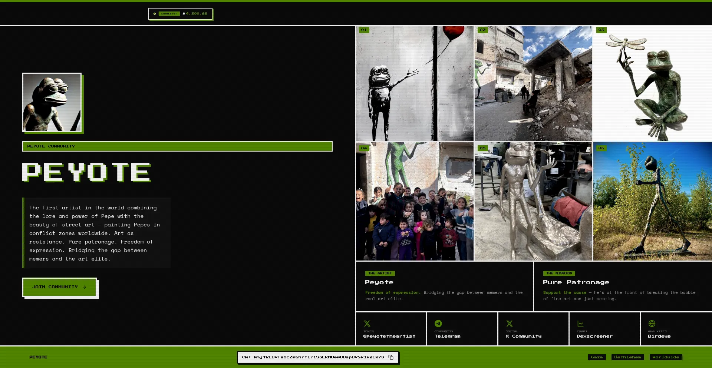This screenshot has width=712, height=368.
Task: Click the 'Pure Patronage' heading
Action: 576,282
